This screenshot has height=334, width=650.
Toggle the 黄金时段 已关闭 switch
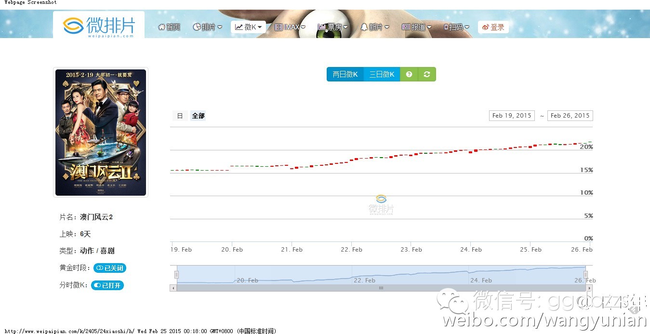click(x=110, y=268)
